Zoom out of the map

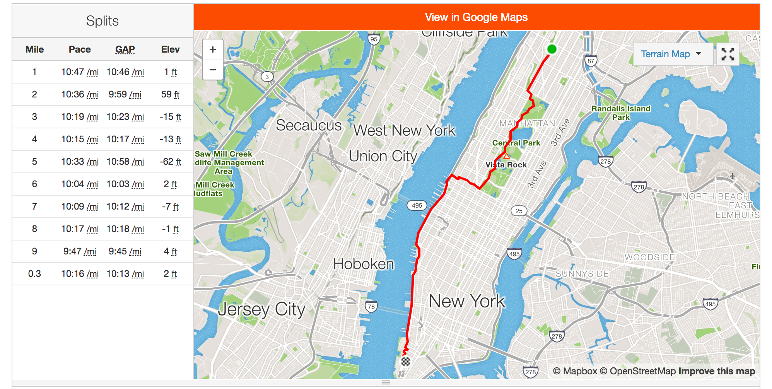[212, 70]
